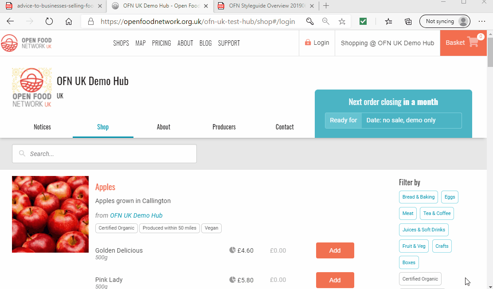Enable the Certified Organic filter
The height and width of the screenshot is (289, 493).
point(420,279)
